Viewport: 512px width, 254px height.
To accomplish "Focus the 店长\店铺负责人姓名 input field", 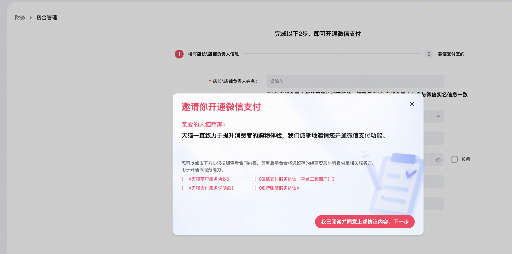I will (355, 81).
